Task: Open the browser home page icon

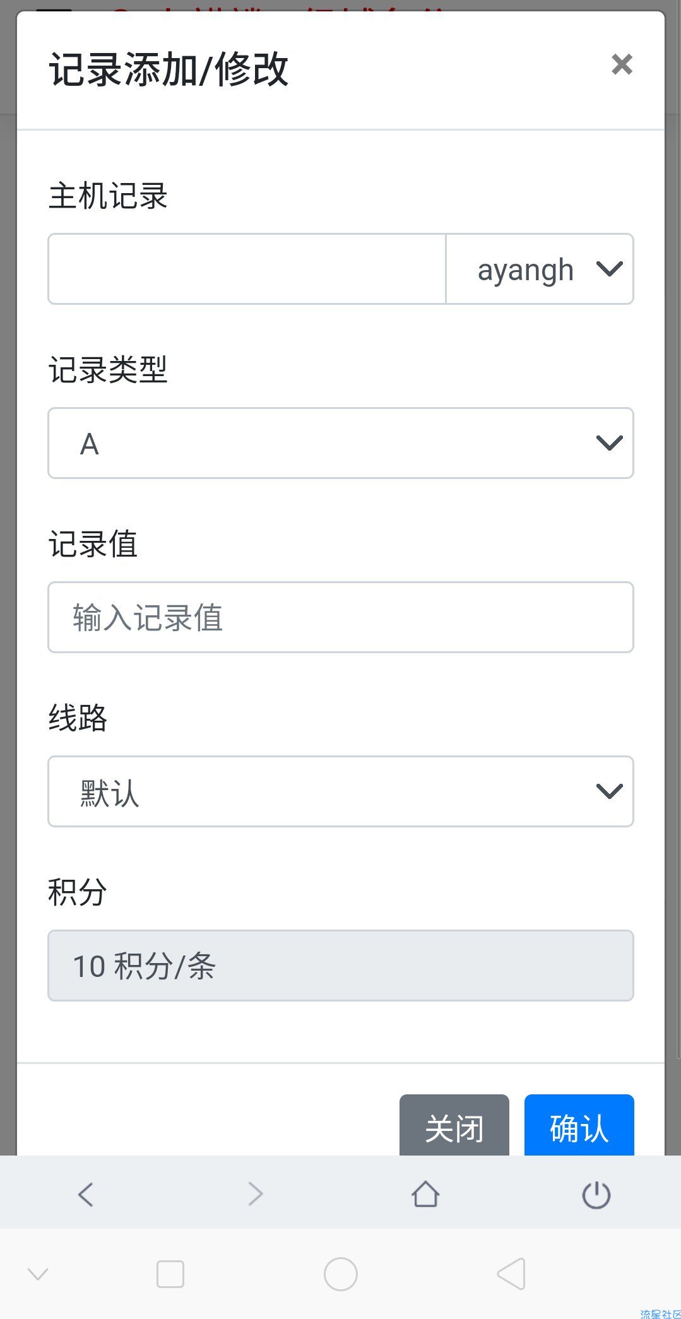Action: 425,1194
